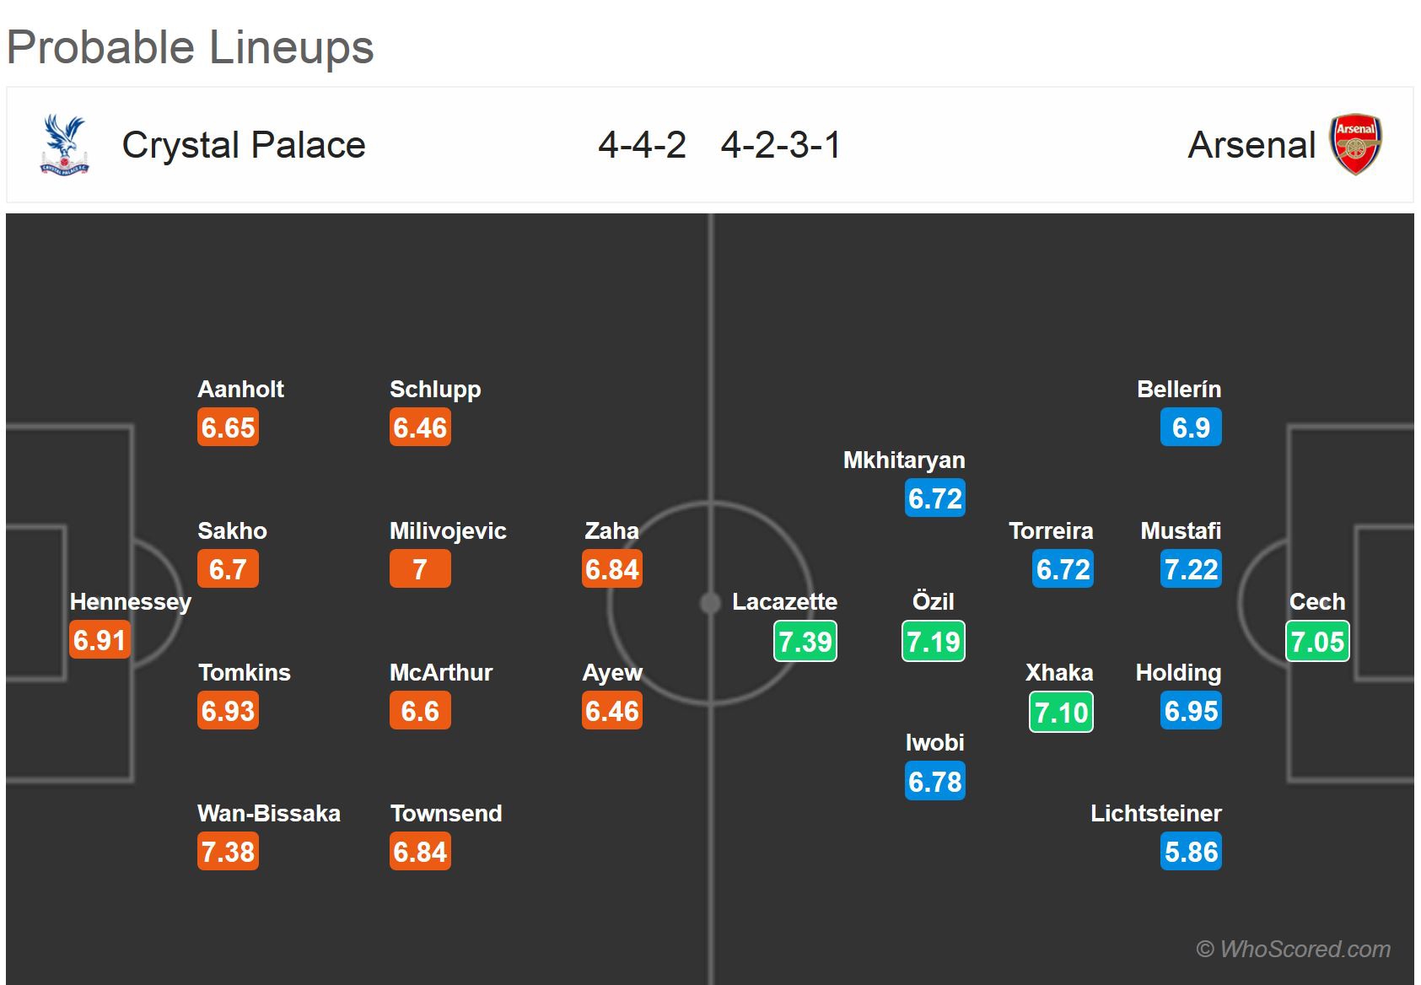Click the 4-2-3-1 formation text
The height and width of the screenshot is (985, 1421).
pyautogui.click(x=781, y=145)
